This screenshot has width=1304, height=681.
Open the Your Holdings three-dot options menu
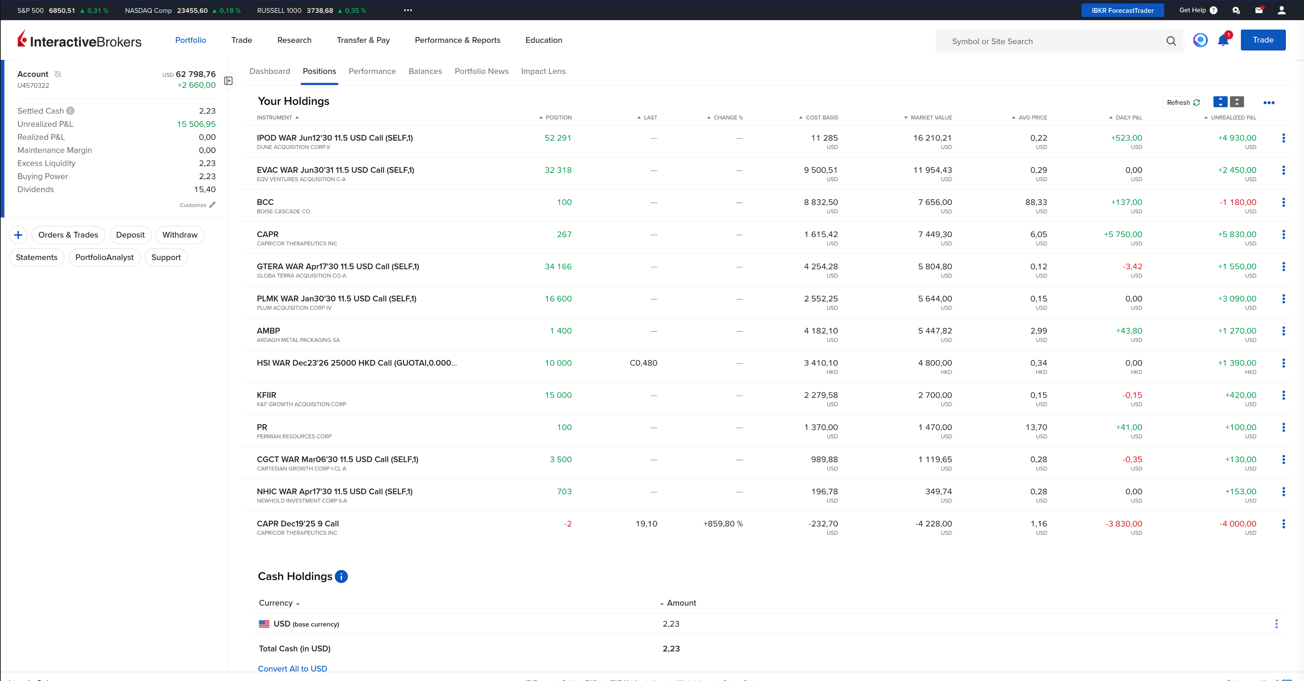tap(1268, 103)
